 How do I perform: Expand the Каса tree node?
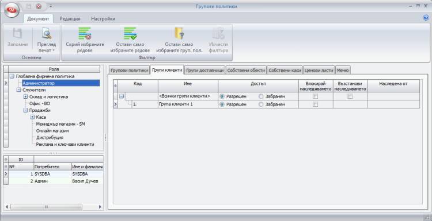pos(32,117)
